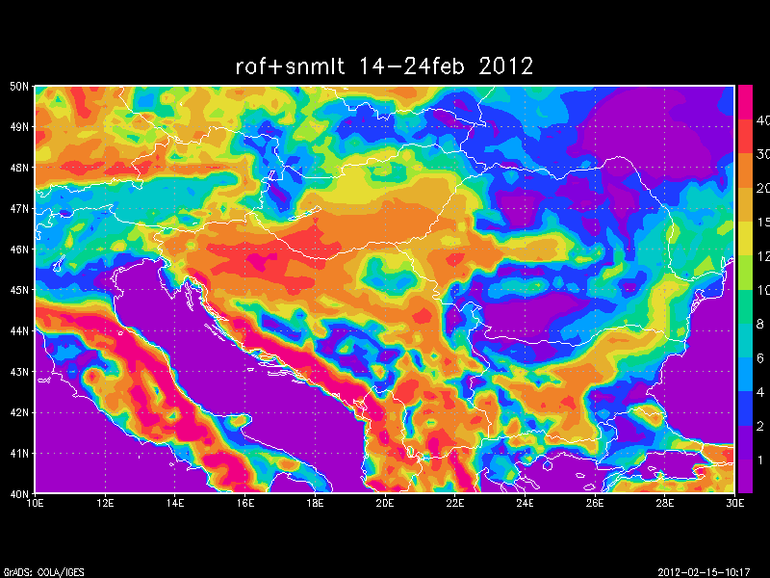Click the latitude label '44N'
The height and width of the screenshot is (578, 770).
pyautogui.click(x=19, y=330)
